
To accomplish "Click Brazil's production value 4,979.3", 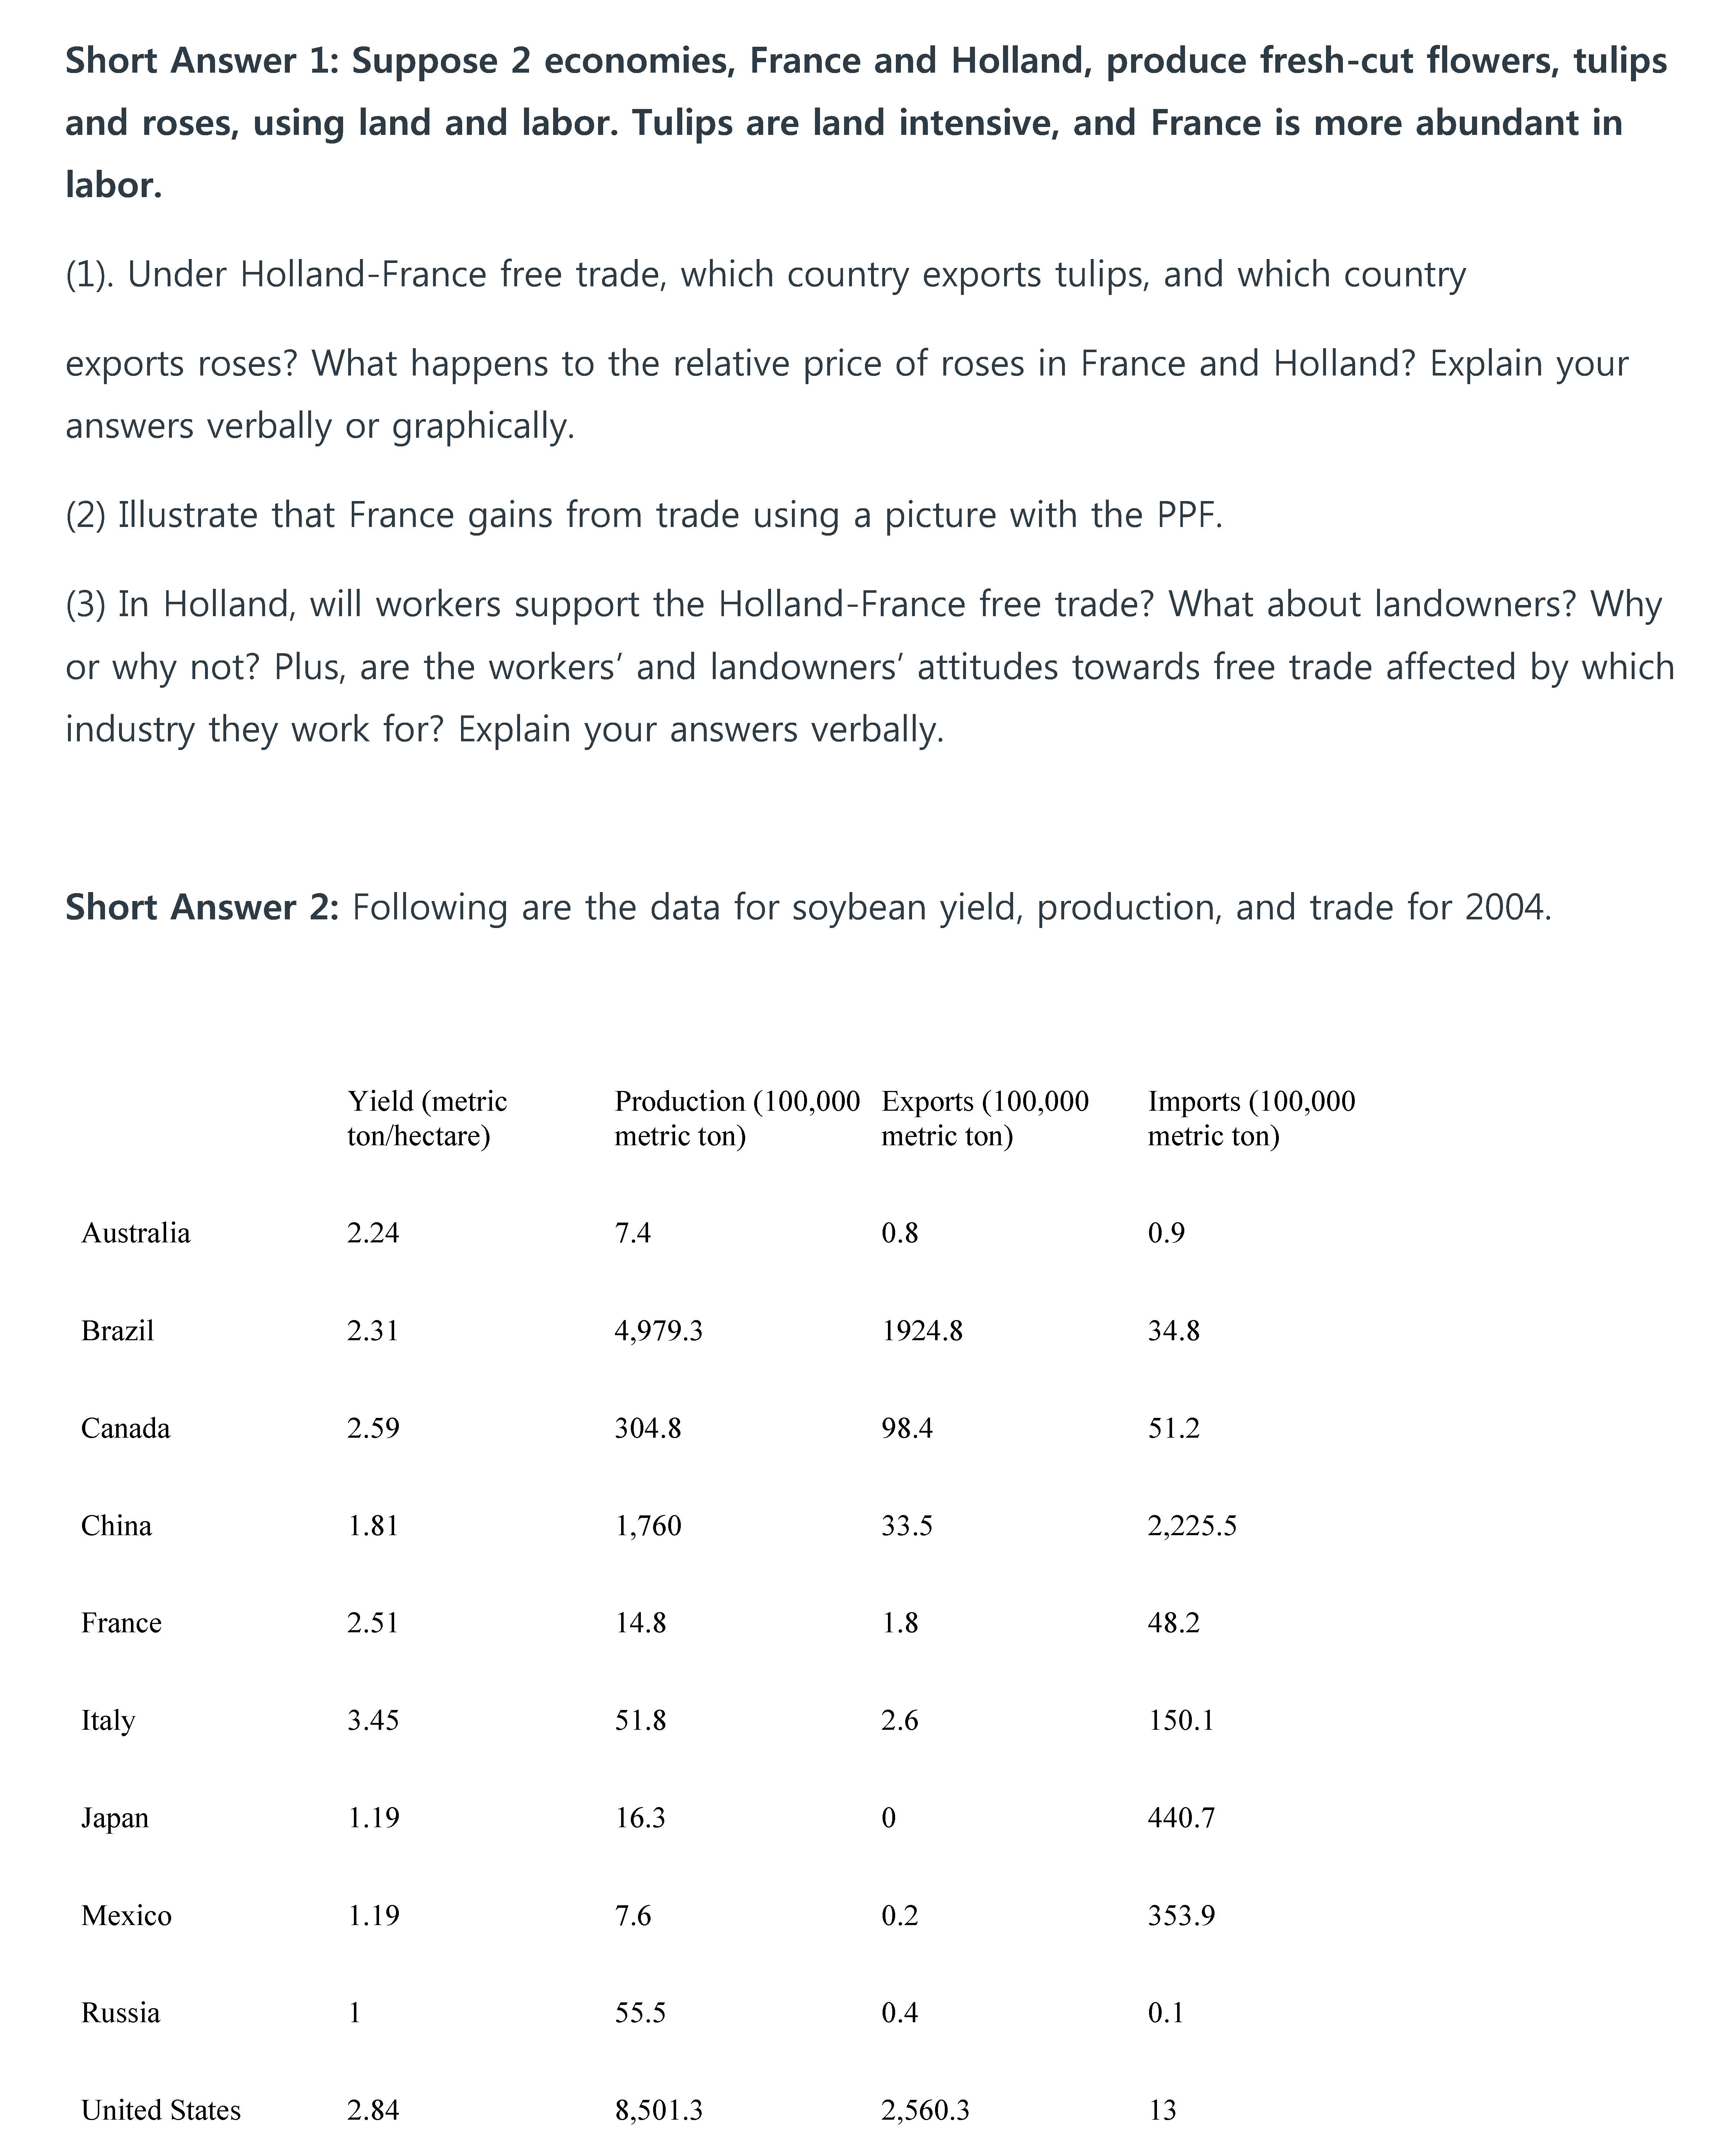I will tap(658, 1331).
